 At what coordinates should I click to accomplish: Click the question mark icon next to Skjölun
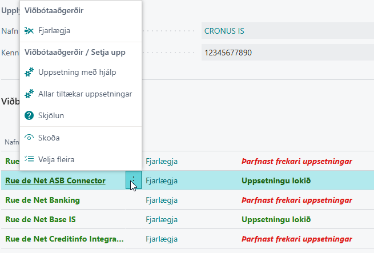tap(30, 115)
